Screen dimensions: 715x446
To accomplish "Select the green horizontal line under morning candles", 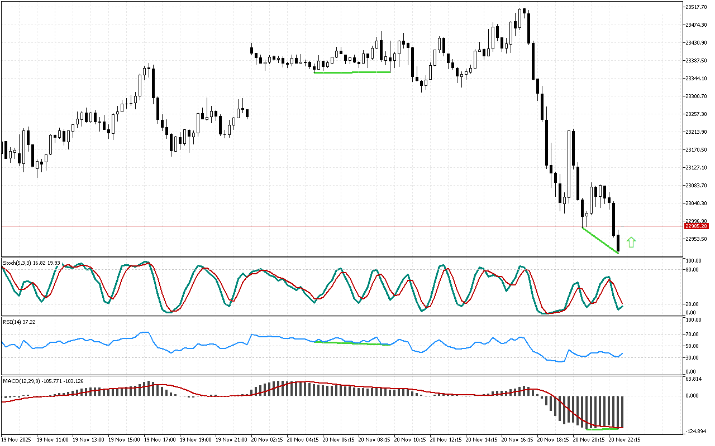I will tap(352, 72).
